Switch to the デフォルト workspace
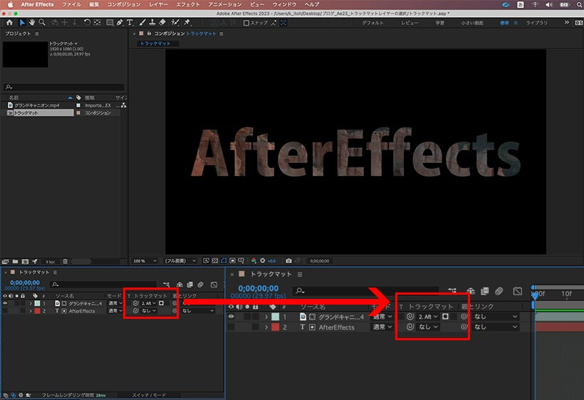The width and height of the screenshot is (584, 400). (372, 23)
